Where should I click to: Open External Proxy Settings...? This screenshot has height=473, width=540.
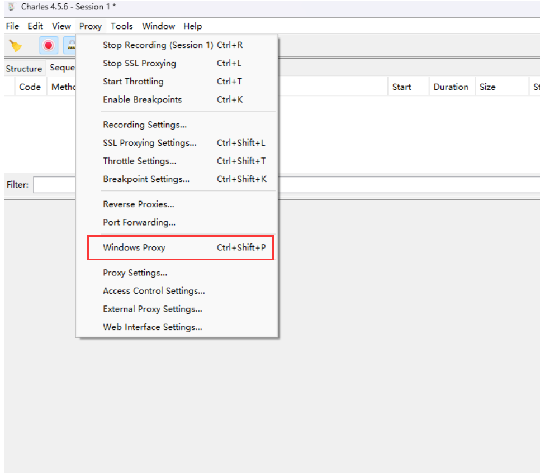point(177,309)
